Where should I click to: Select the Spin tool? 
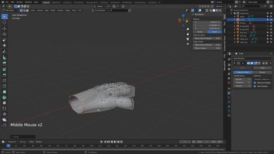point(4,98)
